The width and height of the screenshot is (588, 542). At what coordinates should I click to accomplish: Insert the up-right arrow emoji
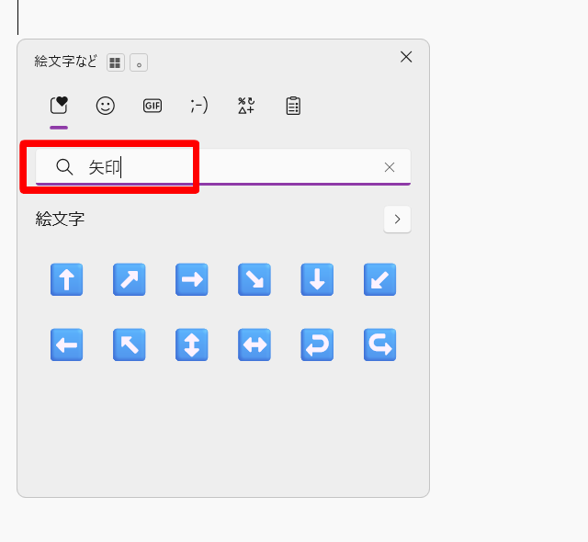(x=129, y=279)
